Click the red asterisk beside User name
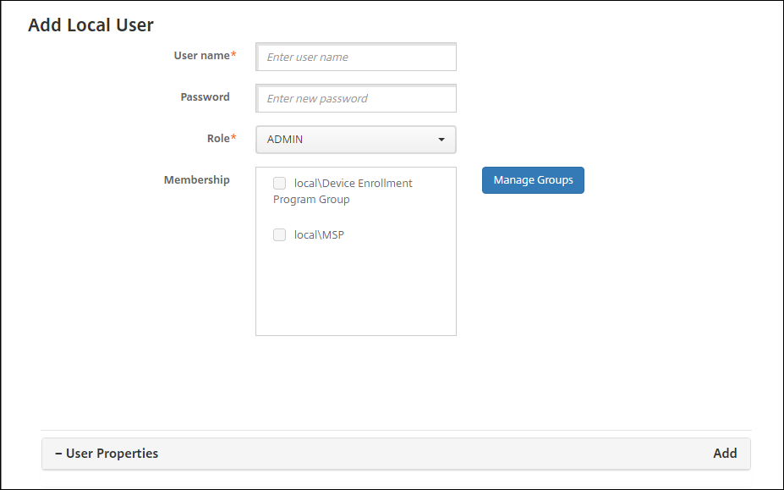 coord(234,56)
